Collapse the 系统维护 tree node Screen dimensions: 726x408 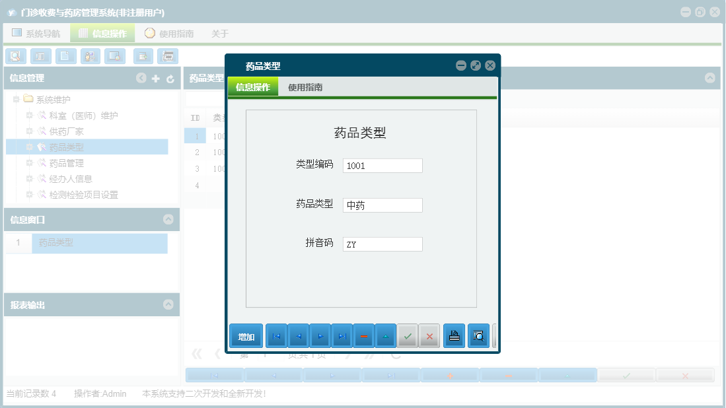click(15, 99)
